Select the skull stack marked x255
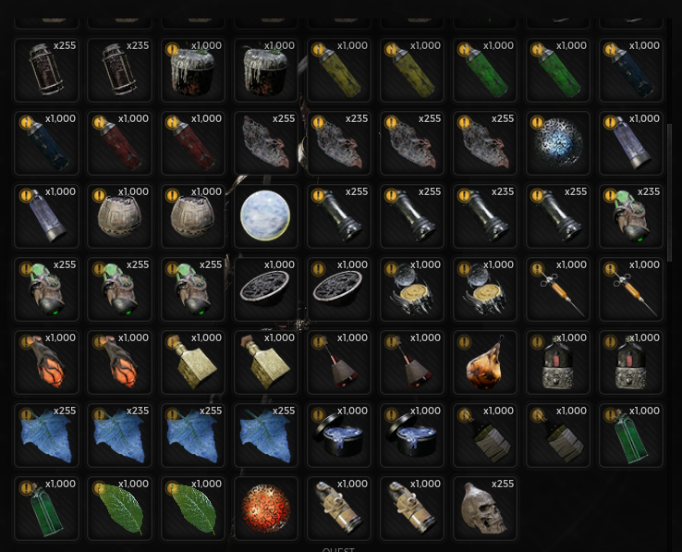 tap(484, 508)
